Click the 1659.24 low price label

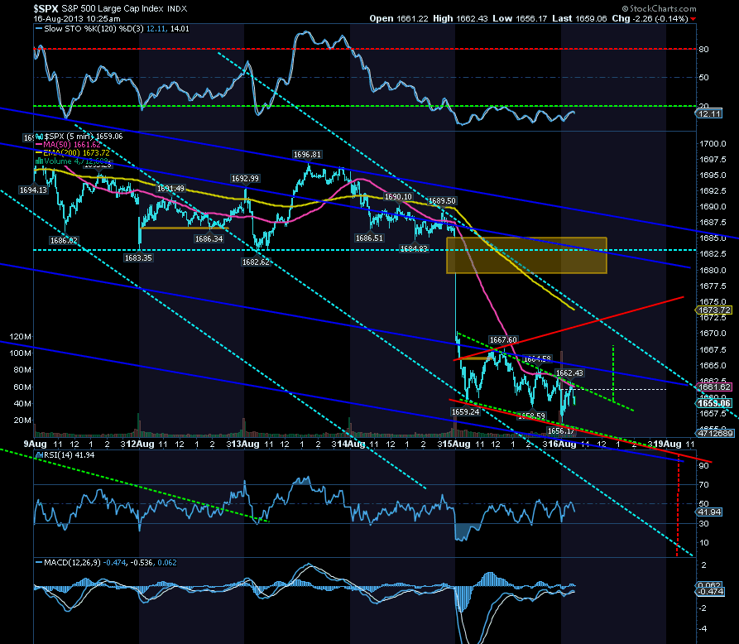pyautogui.click(x=466, y=411)
